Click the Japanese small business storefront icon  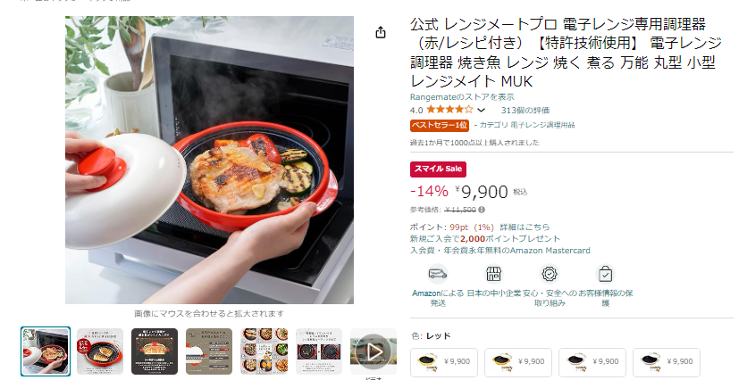point(493,274)
